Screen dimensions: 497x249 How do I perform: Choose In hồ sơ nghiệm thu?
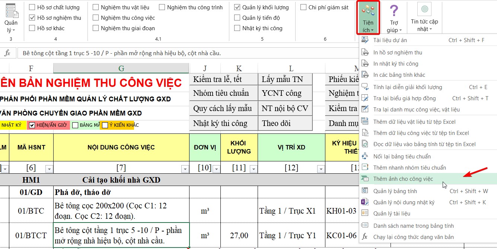tap(398, 53)
